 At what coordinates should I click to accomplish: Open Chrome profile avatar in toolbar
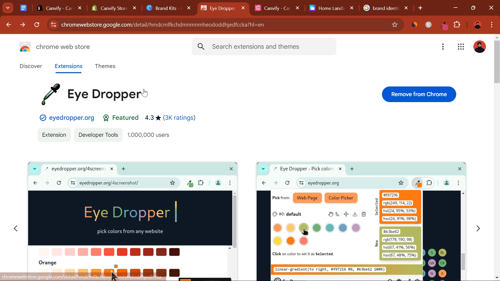tap(478, 25)
